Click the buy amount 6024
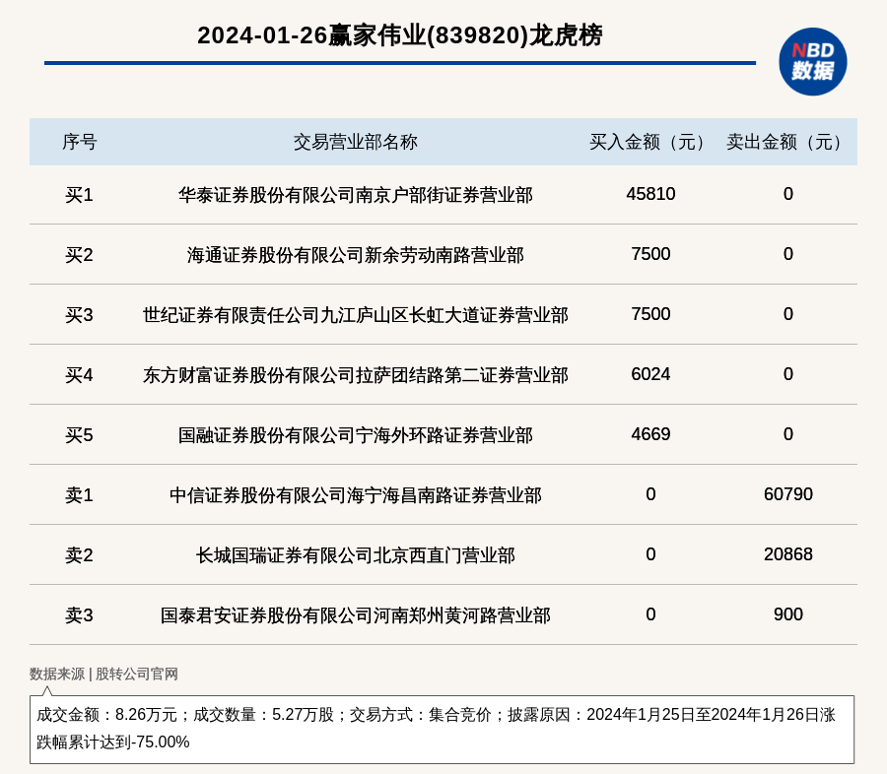The height and width of the screenshot is (774, 887). click(650, 374)
